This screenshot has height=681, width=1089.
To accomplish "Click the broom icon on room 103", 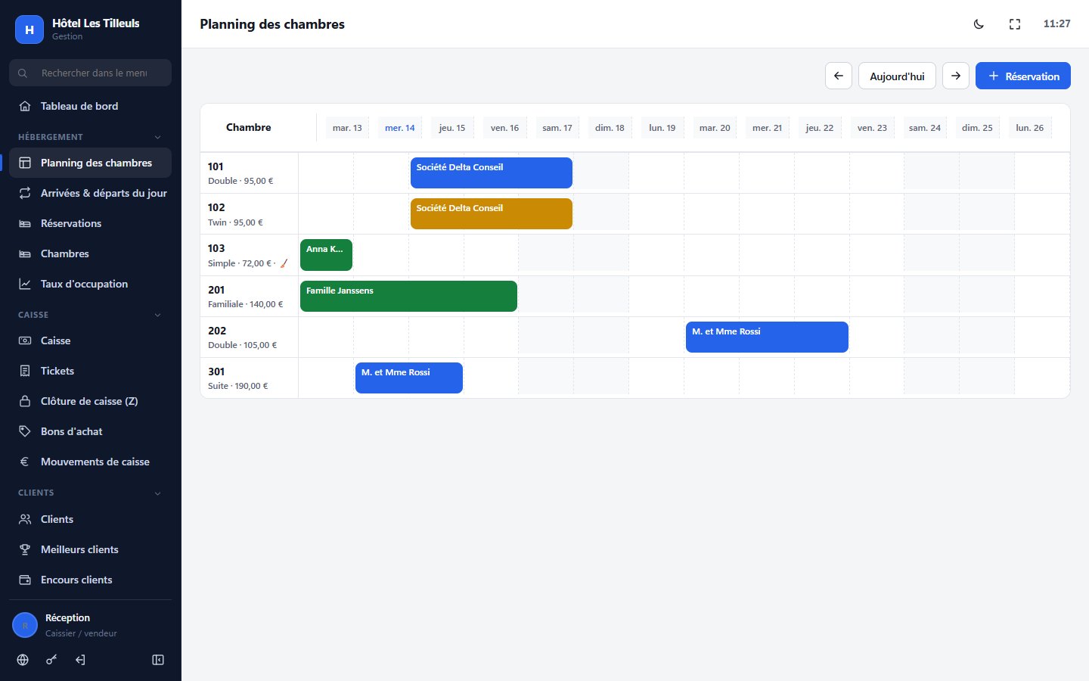I will pyautogui.click(x=284, y=263).
